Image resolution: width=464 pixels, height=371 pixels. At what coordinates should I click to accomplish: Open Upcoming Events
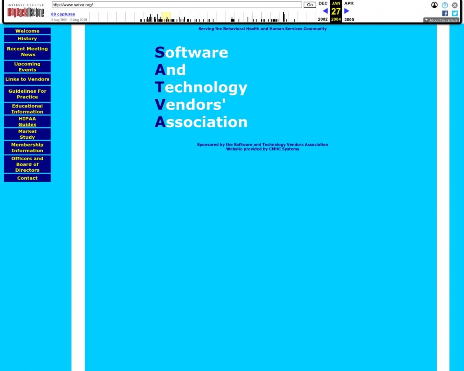point(27,67)
